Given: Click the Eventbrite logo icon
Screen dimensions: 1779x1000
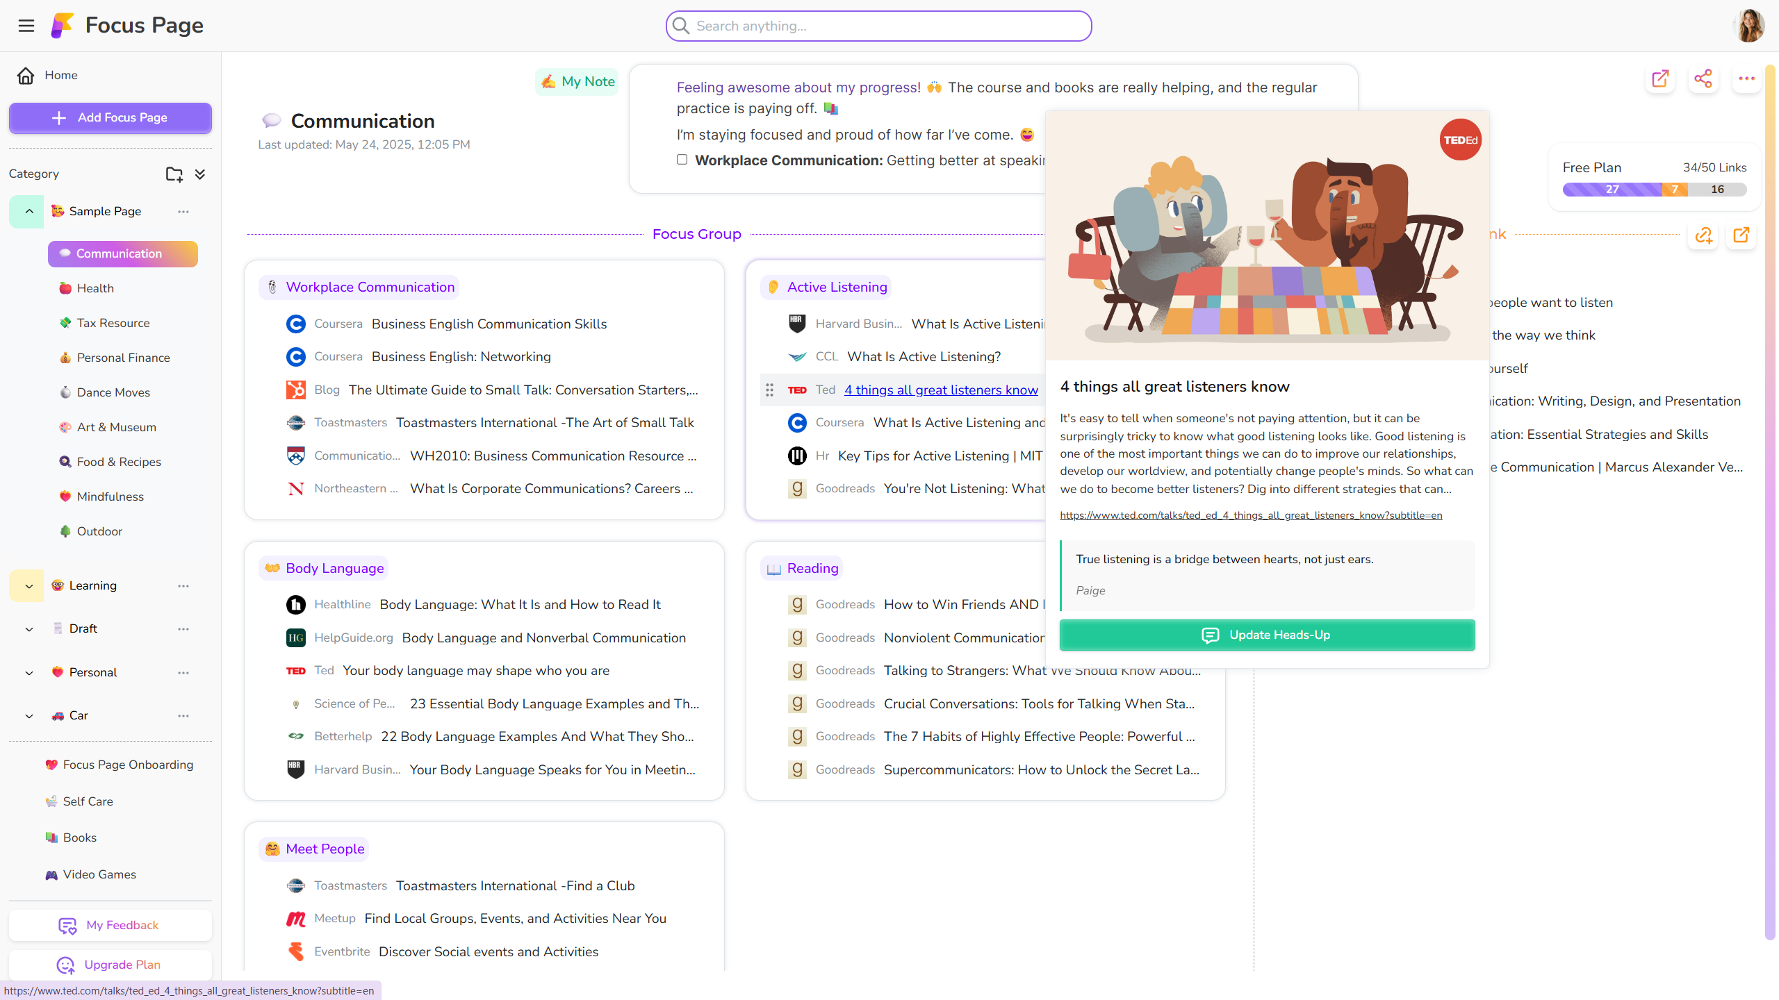Looking at the screenshot, I should [295, 952].
